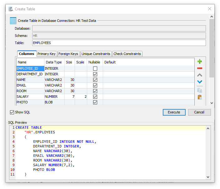220x189 pixels.
Task: Click the paste clipboard icon
Action: [x=200, y=97]
